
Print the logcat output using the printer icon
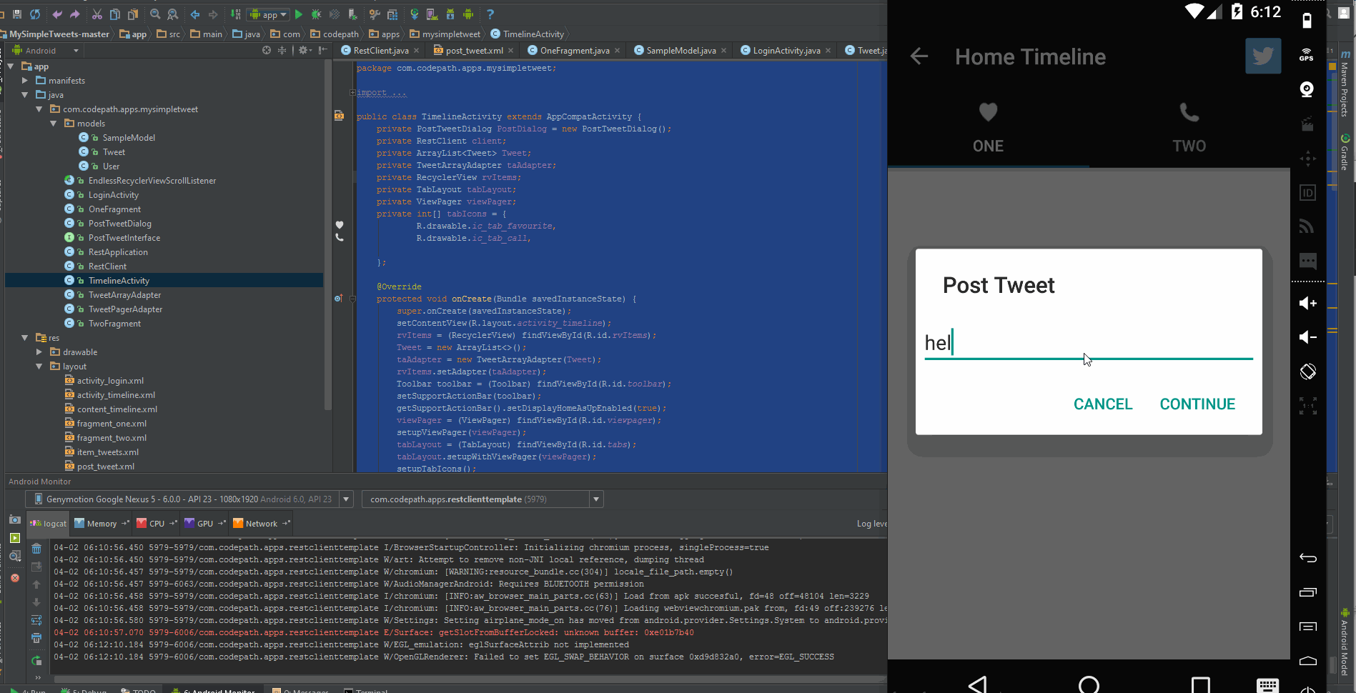[36, 638]
